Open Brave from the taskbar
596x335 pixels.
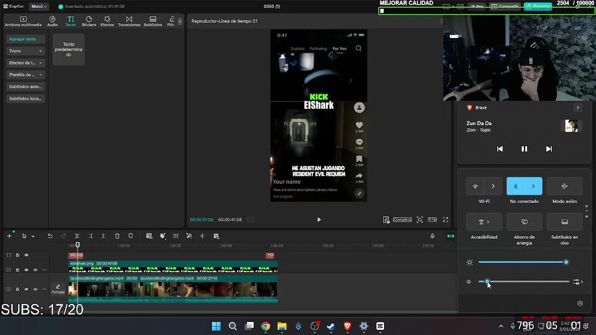(x=347, y=326)
